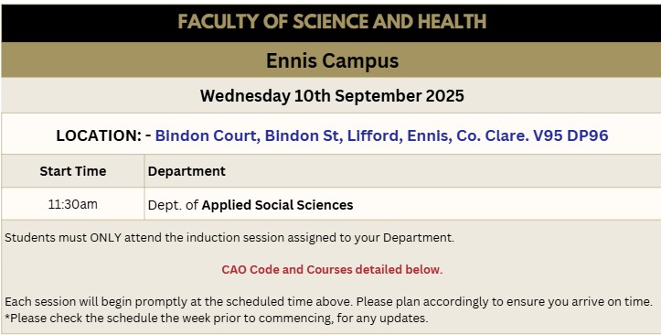Image resolution: width=661 pixels, height=335 pixels.
Task: Click the red CAO Code and Courses text
Action: (332, 270)
